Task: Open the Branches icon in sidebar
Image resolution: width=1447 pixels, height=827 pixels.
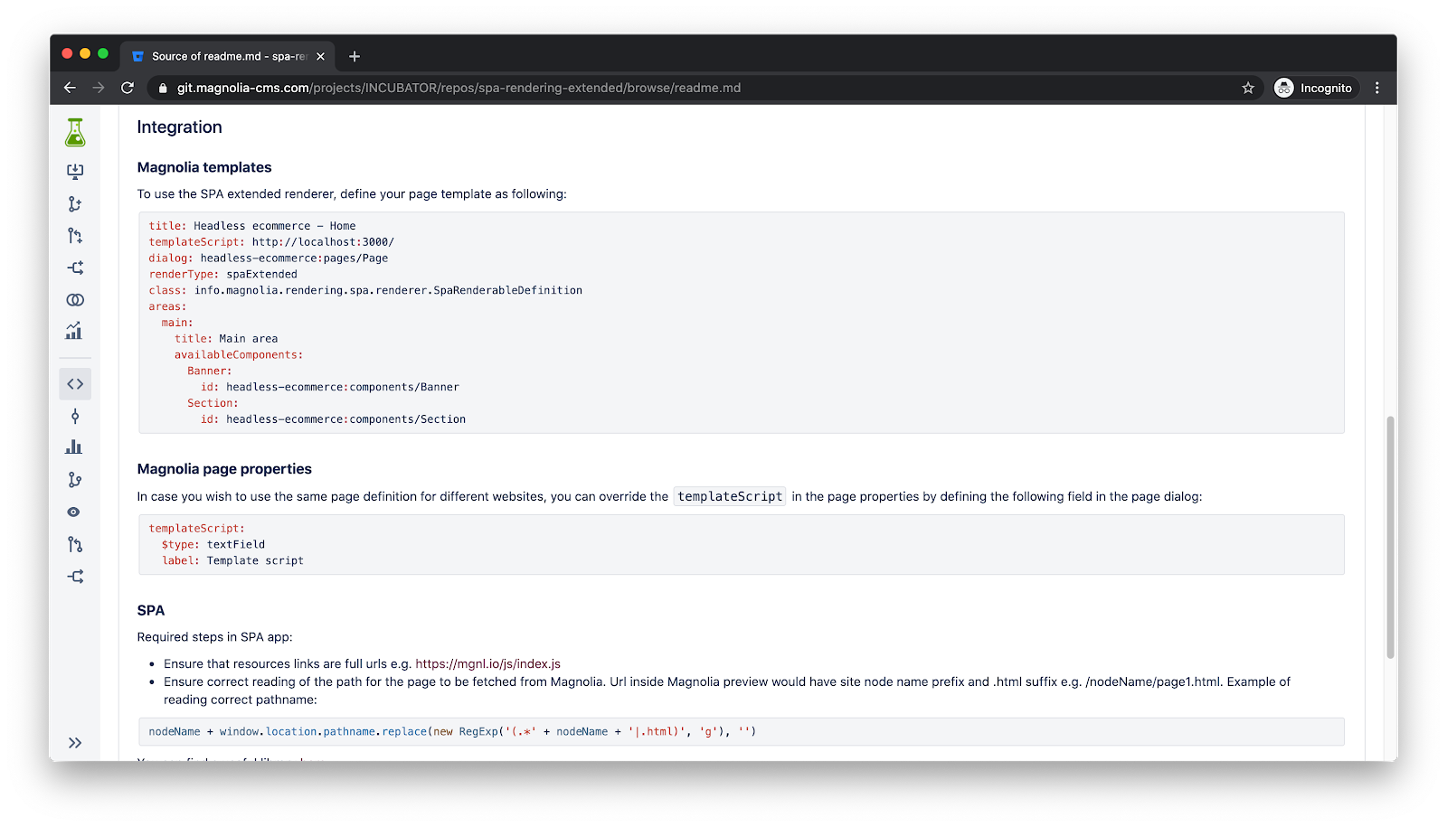Action: tap(75, 480)
